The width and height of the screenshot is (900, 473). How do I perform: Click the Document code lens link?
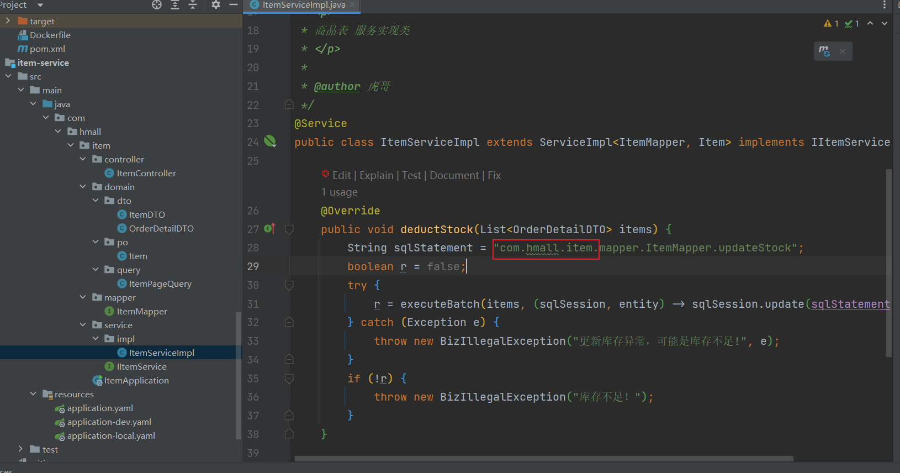coord(454,175)
